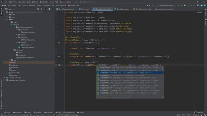This screenshot has height=116, width=207.
Task: Choose RequestParam completion suggestion
Action: pos(130,83)
